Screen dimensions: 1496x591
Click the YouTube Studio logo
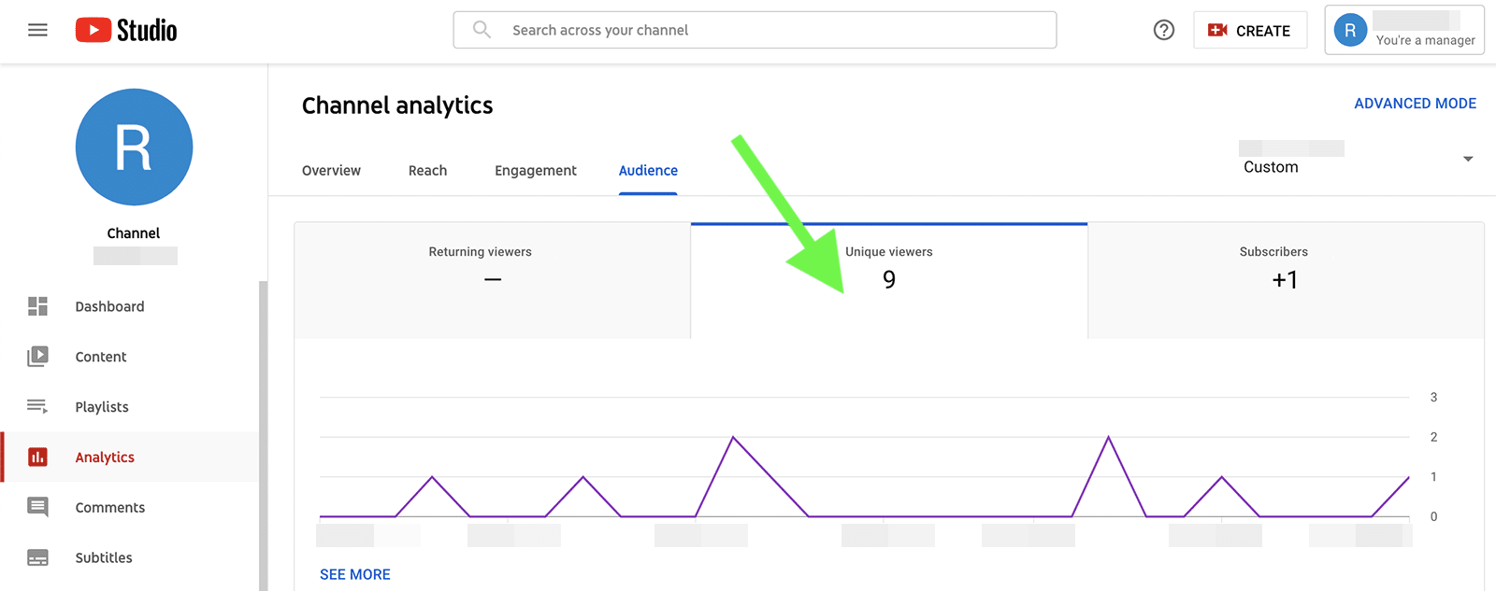(126, 30)
